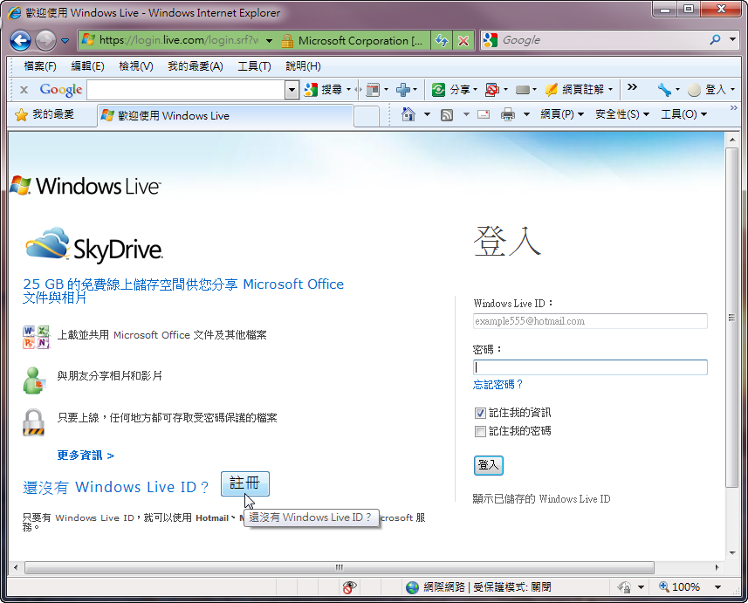Image resolution: width=748 pixels, height=603 pixels.
Task: Click the security lock Microsoft Corporation badge
Action: point(352,41)
